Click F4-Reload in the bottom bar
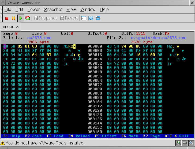 [79, 136]
